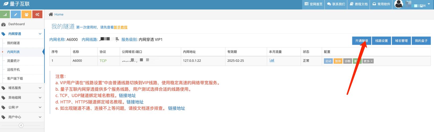Click the 域名管理 button

tap(401, 41)
